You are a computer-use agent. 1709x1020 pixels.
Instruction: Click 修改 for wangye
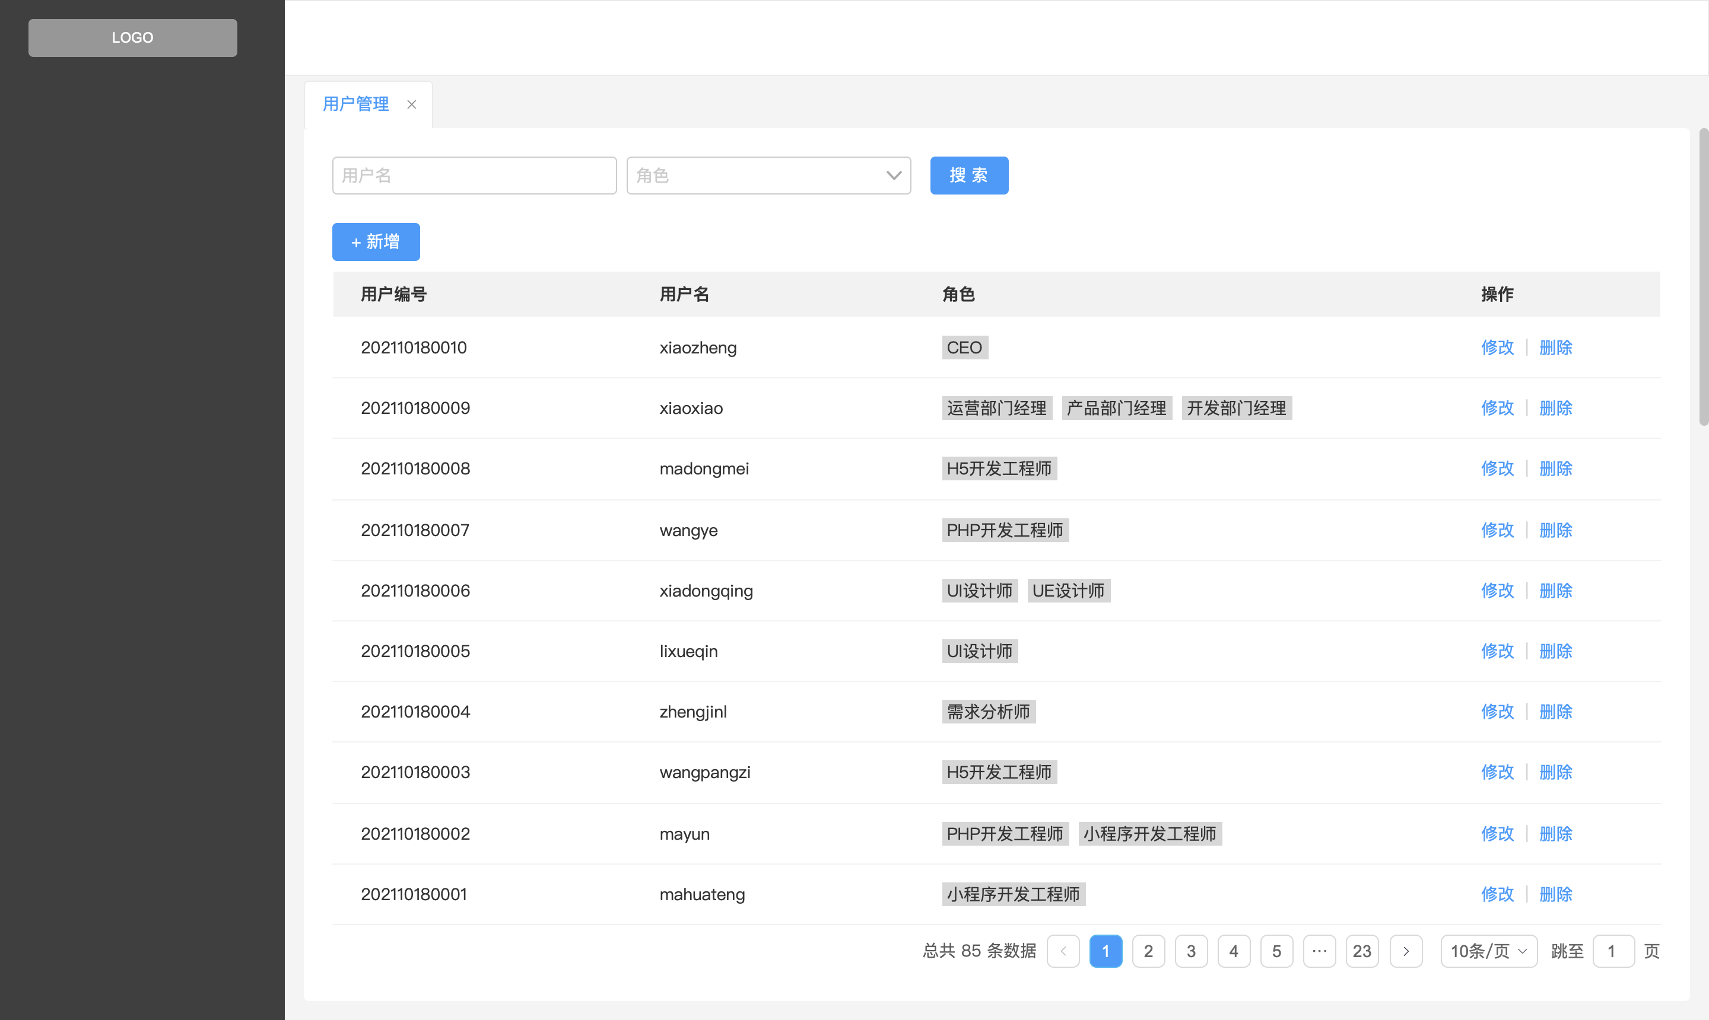pos(1497,530)
